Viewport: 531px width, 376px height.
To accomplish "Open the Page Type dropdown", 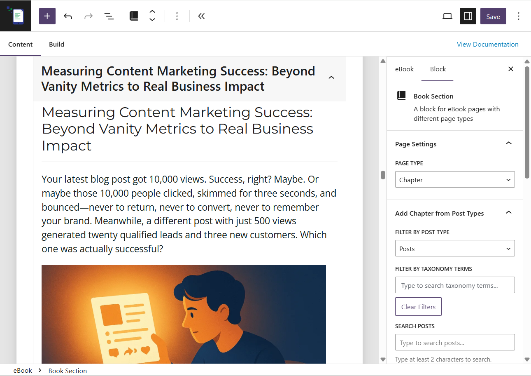I will [x=454, y=180].
